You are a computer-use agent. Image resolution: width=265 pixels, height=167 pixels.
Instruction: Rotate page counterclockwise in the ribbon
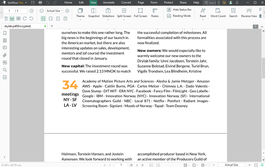coord(31,19)
